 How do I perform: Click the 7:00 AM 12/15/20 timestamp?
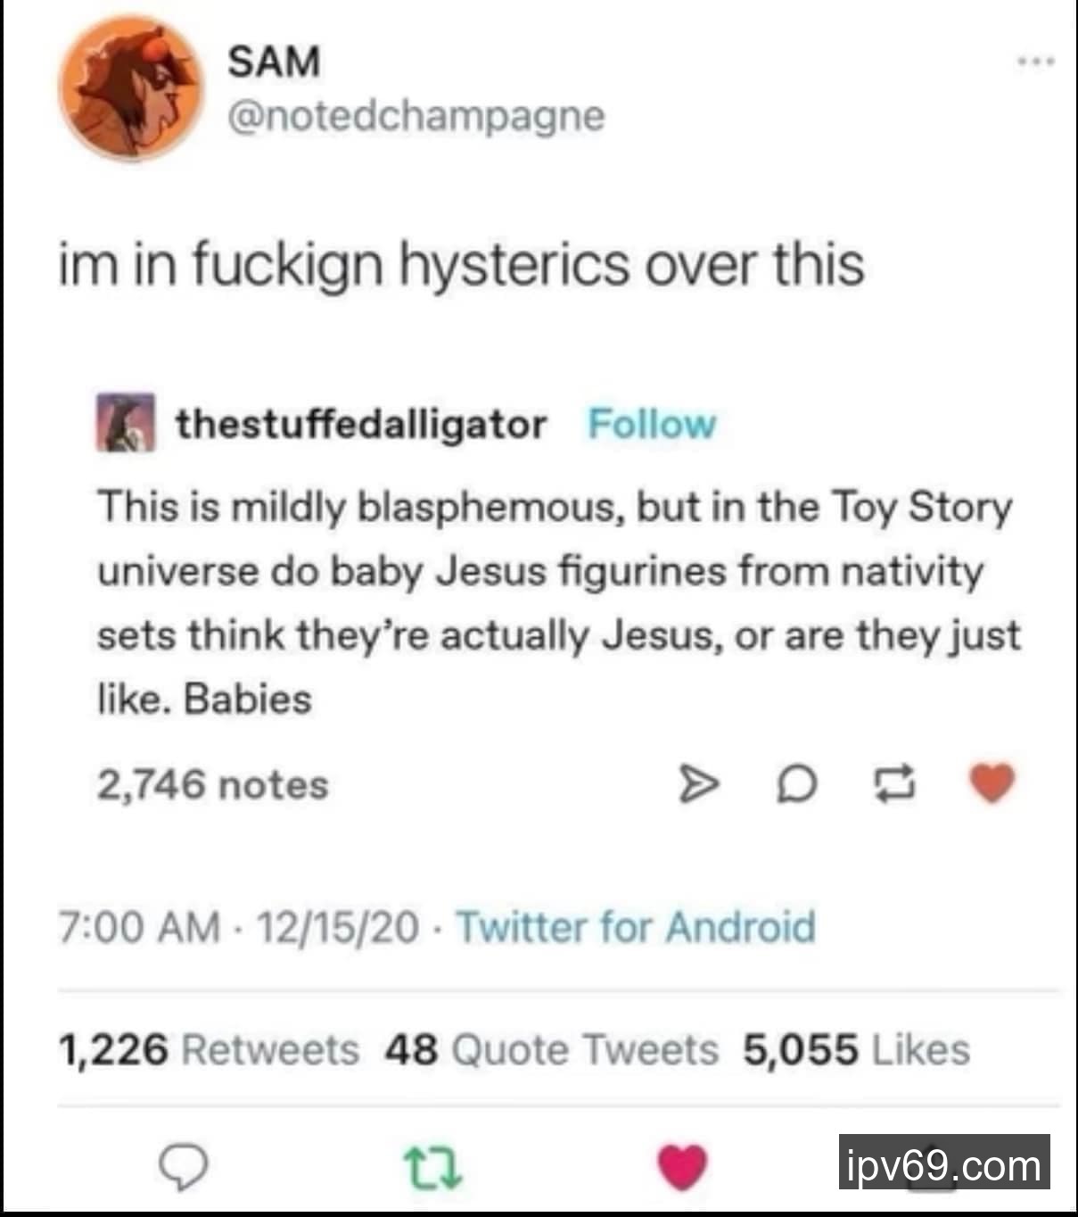(x=238, y=927)
